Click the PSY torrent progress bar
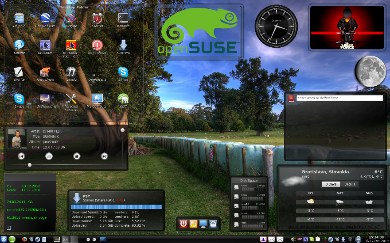 point(116,207)
